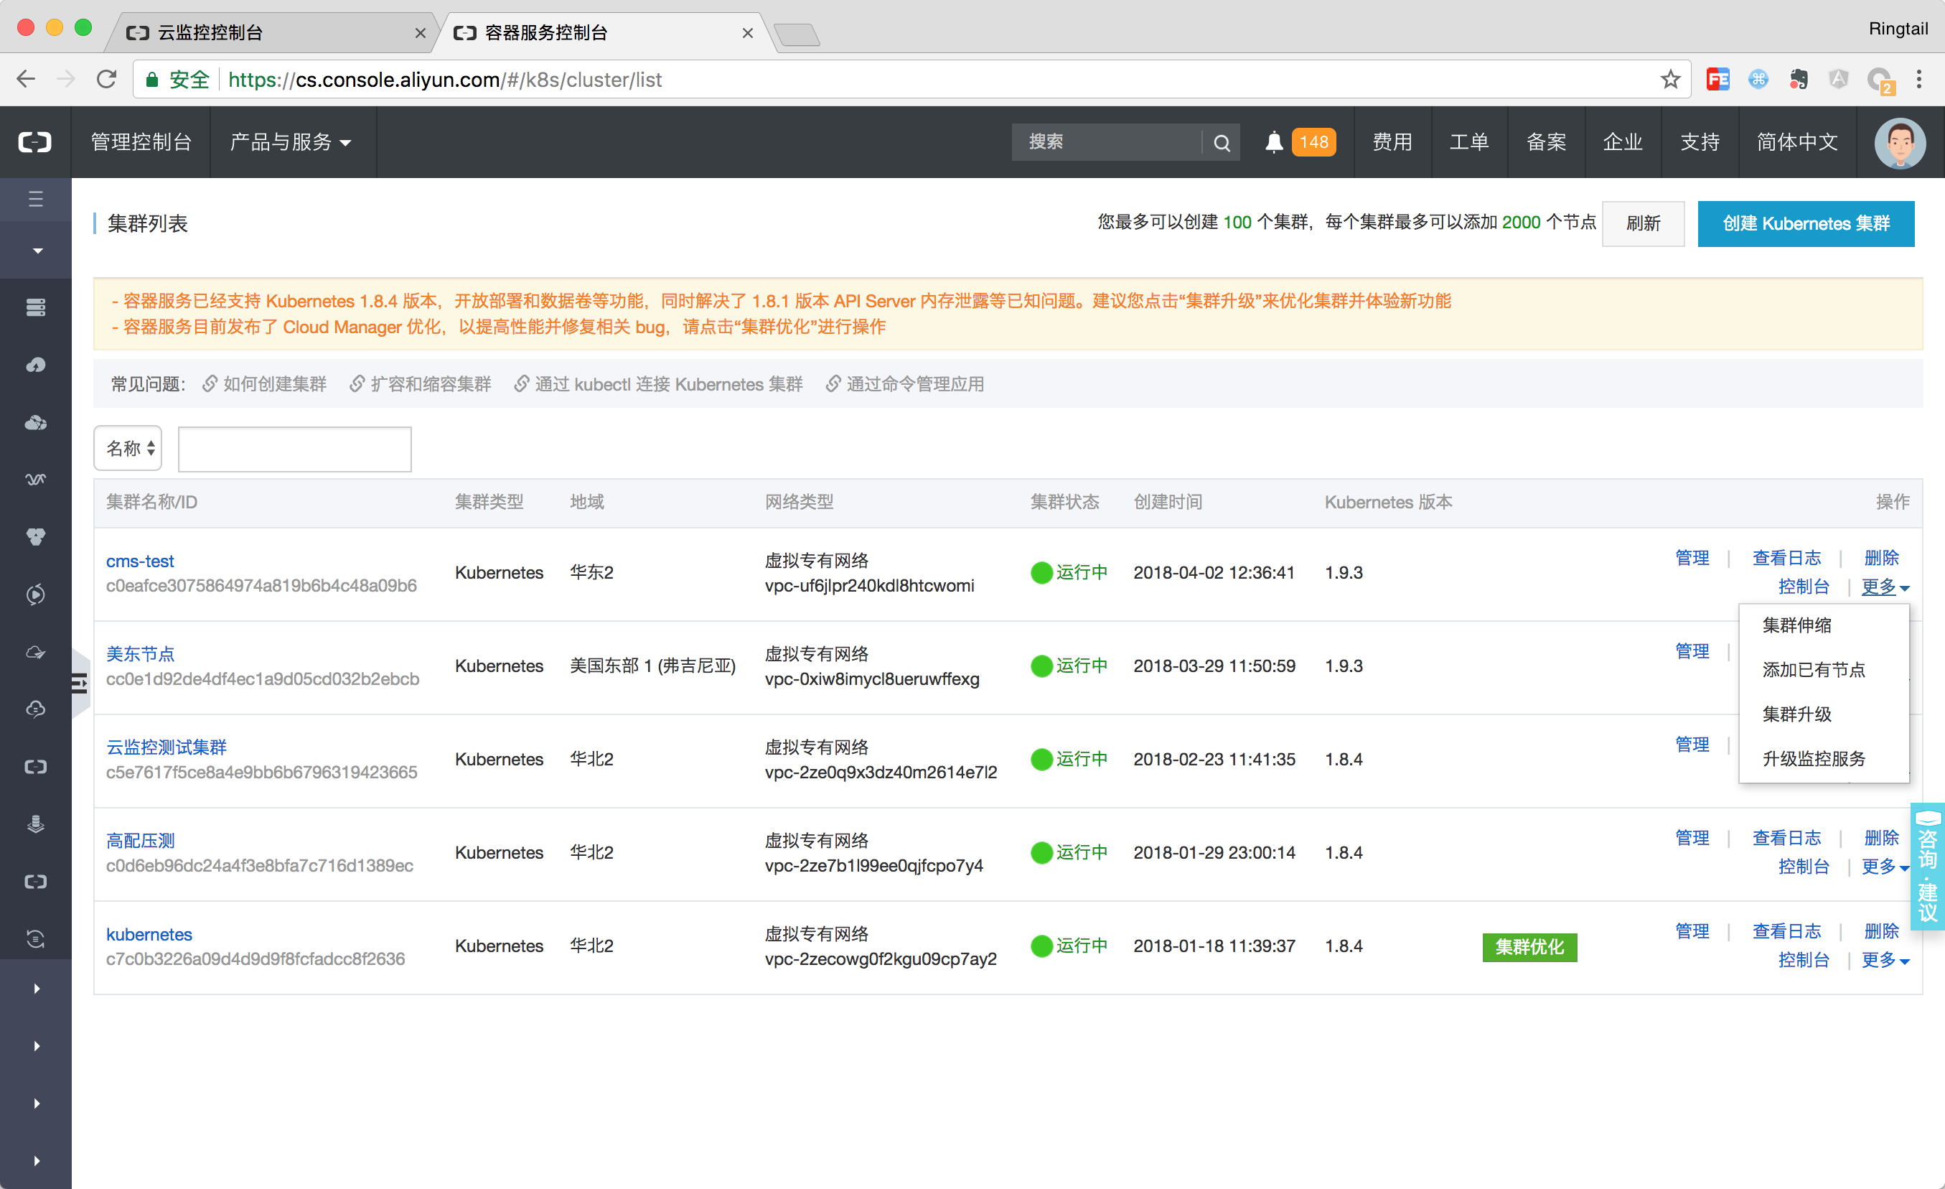Open 控制台 for the cms-test cluster

click(1803, 587)
